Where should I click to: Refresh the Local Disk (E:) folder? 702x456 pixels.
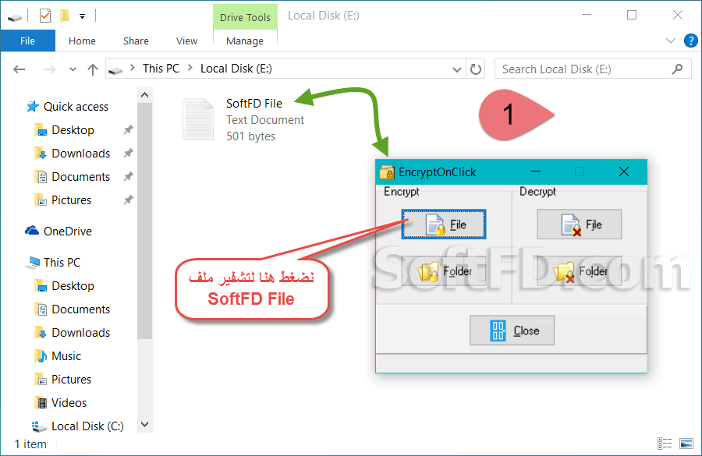point(476,69)
